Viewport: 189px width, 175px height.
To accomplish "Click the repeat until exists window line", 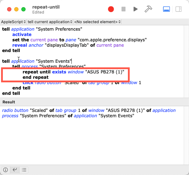I will 73,72.
